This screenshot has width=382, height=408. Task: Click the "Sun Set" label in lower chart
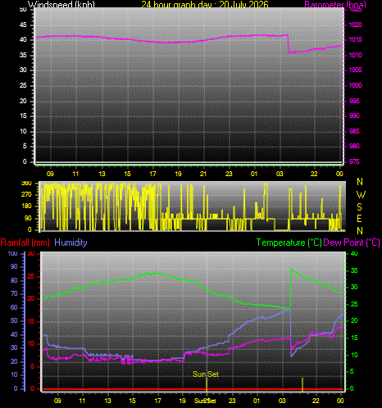(206, 374)
